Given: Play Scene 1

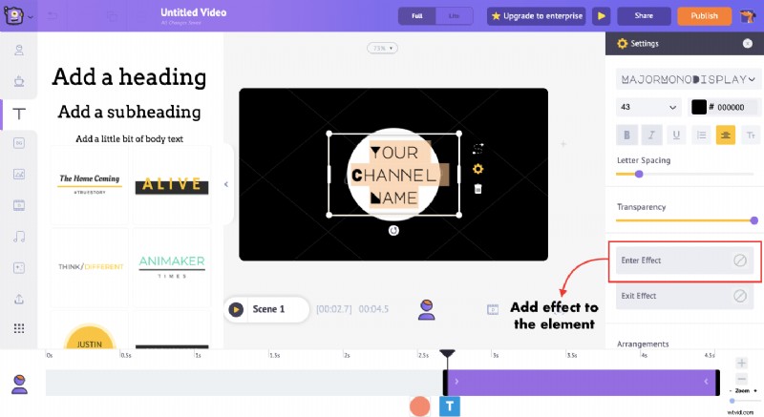Looking at the screenshot, I should click(x=236, y=309).
